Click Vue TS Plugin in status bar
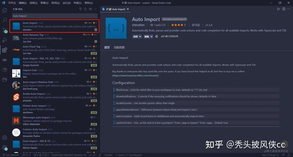The height and width of the screenshot is (157, 293). point(270,155)
